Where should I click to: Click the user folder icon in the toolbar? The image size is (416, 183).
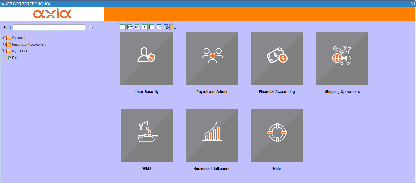tap(174, 27)
